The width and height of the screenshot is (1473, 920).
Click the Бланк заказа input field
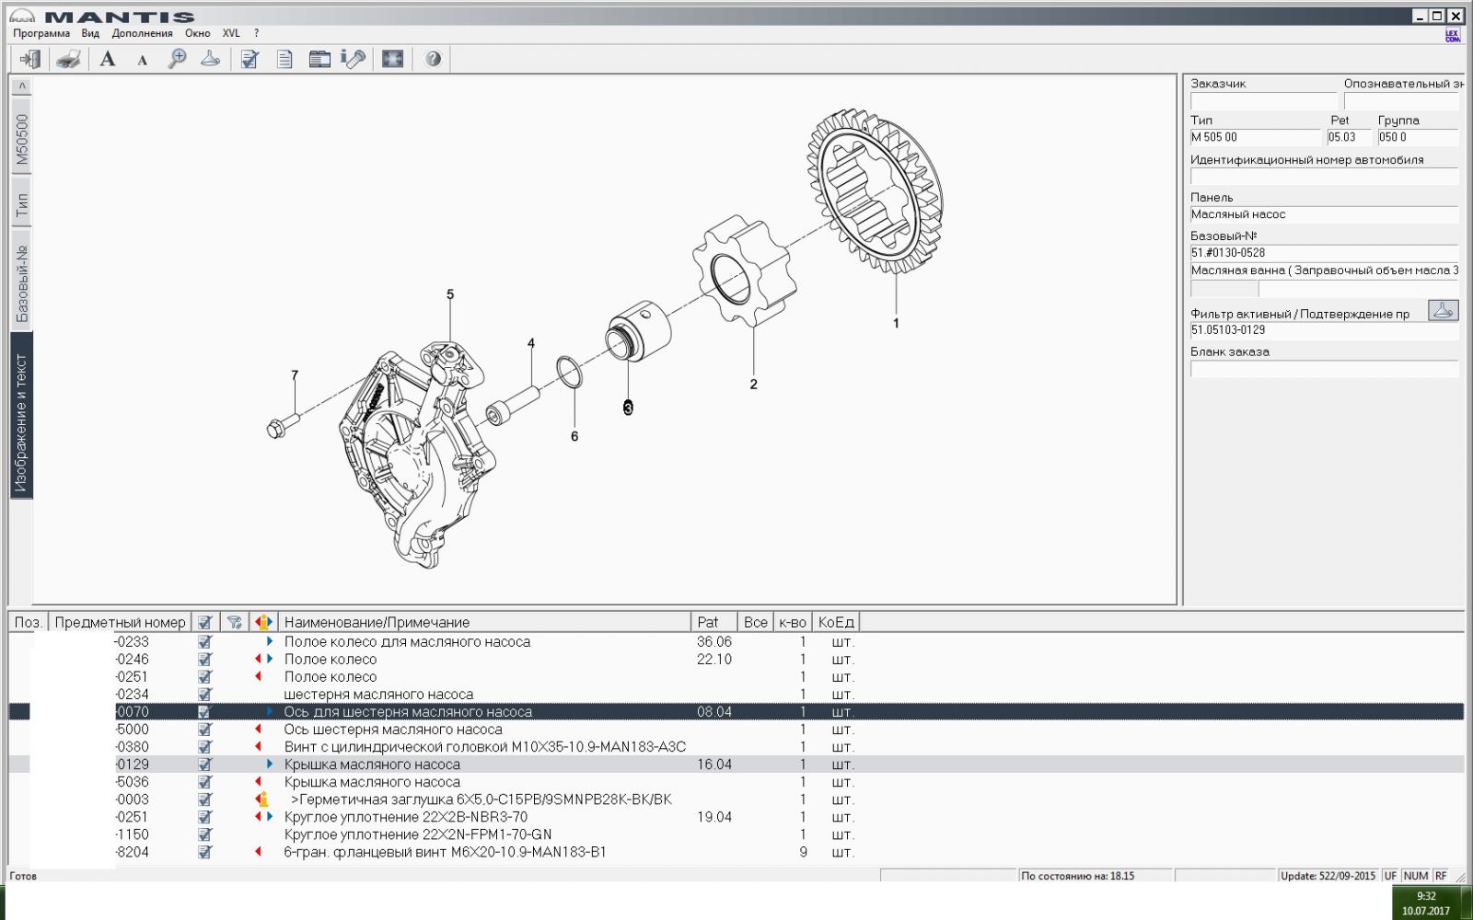(1324, 369)
